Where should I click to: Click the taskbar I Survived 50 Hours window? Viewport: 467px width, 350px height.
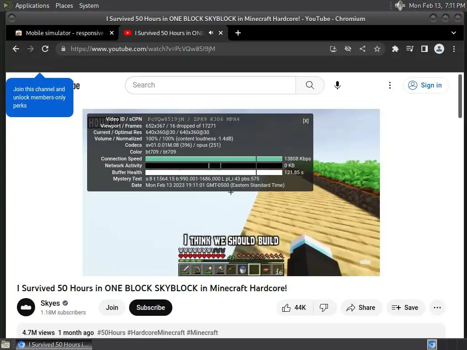point(54,345)
